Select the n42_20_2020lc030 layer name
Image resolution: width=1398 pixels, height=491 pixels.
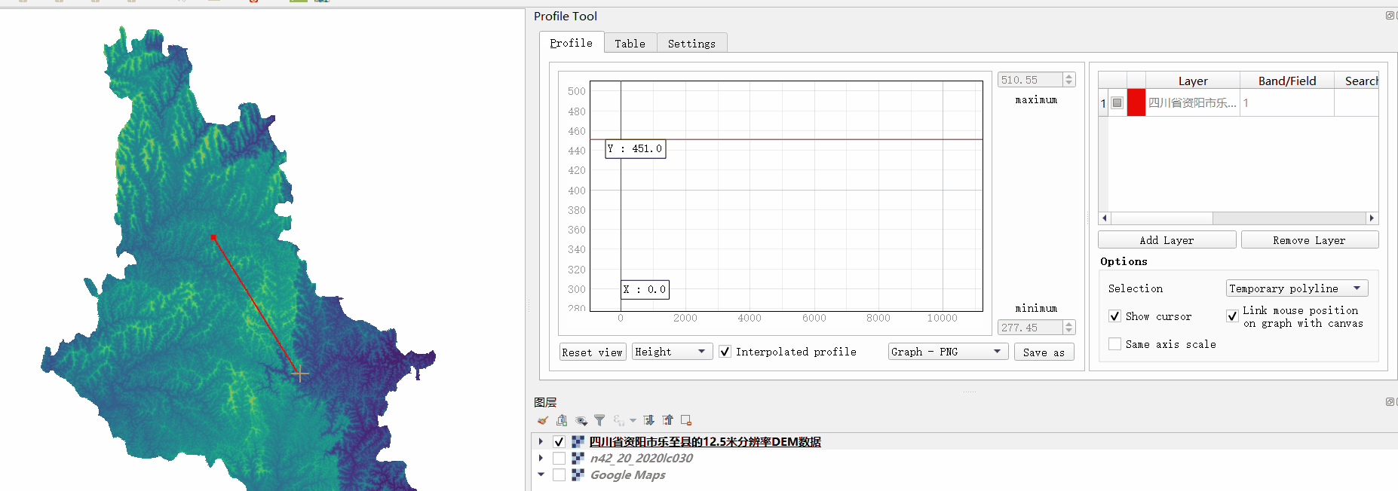[x=642, y=458]
